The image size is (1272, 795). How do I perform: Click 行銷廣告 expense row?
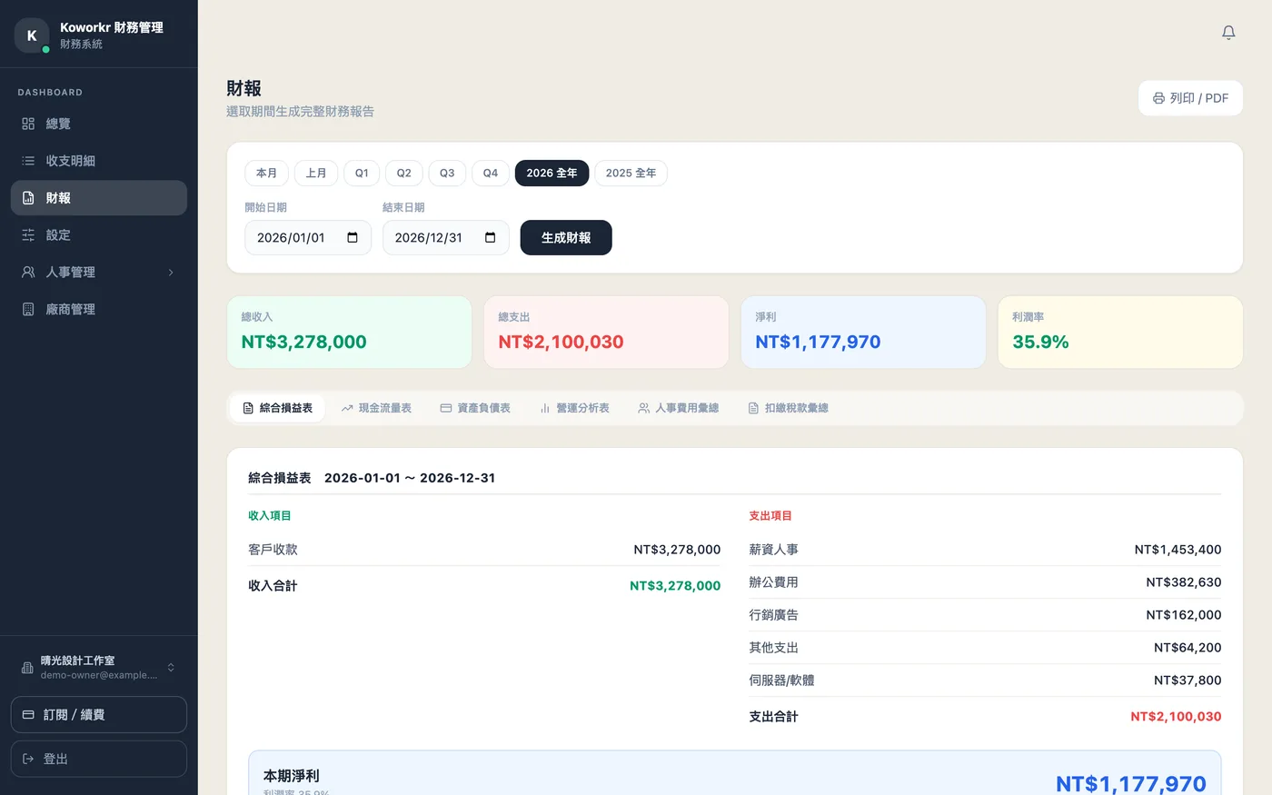click(985, 615)
